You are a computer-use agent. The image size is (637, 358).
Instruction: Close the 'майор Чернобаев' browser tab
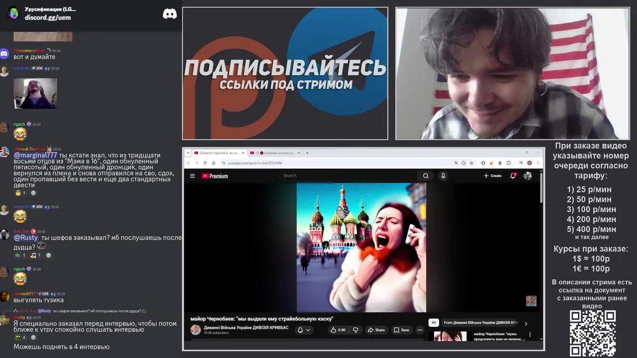point(243,153)
